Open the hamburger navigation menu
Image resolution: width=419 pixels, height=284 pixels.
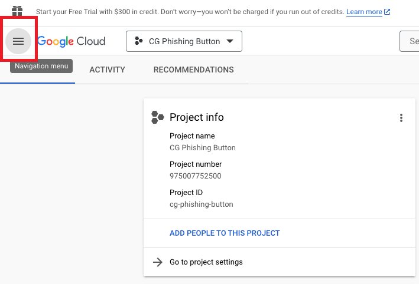[18, 41]
